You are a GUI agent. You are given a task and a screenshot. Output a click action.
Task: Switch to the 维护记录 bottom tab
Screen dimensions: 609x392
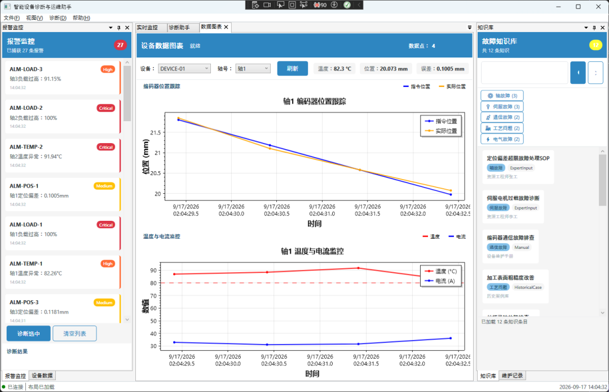coord(512,376)
